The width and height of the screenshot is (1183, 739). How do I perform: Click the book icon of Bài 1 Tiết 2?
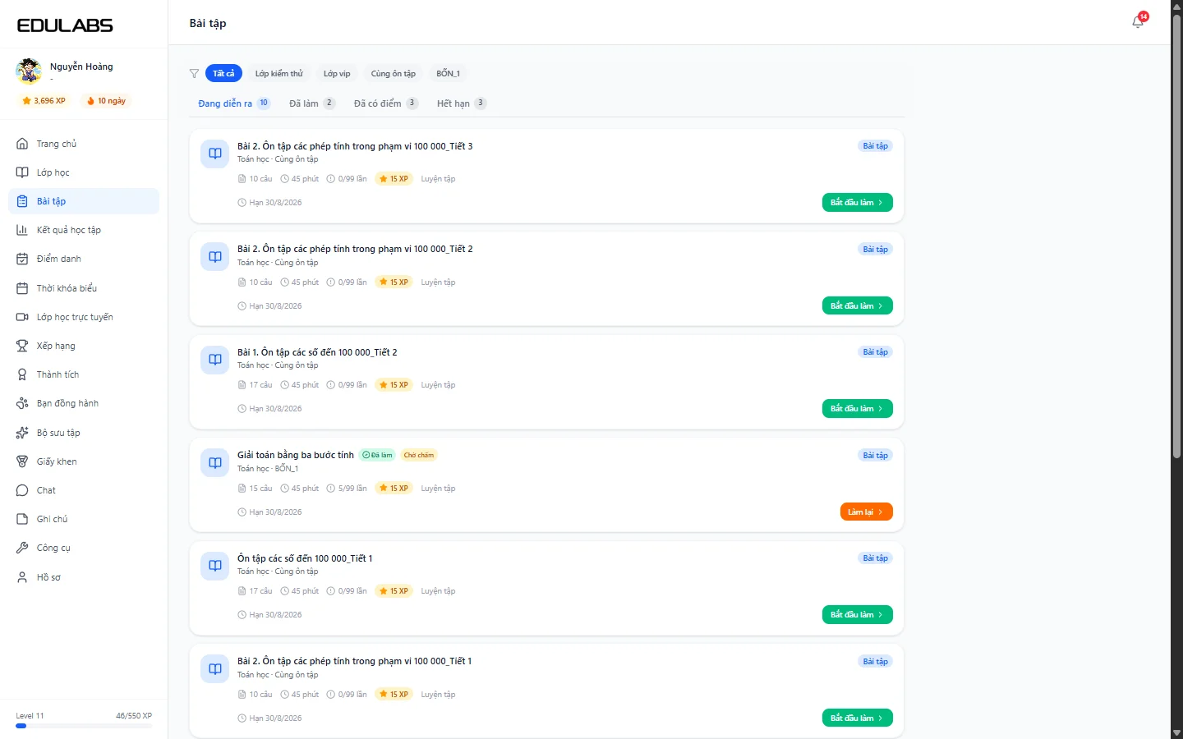click(215, 360)
